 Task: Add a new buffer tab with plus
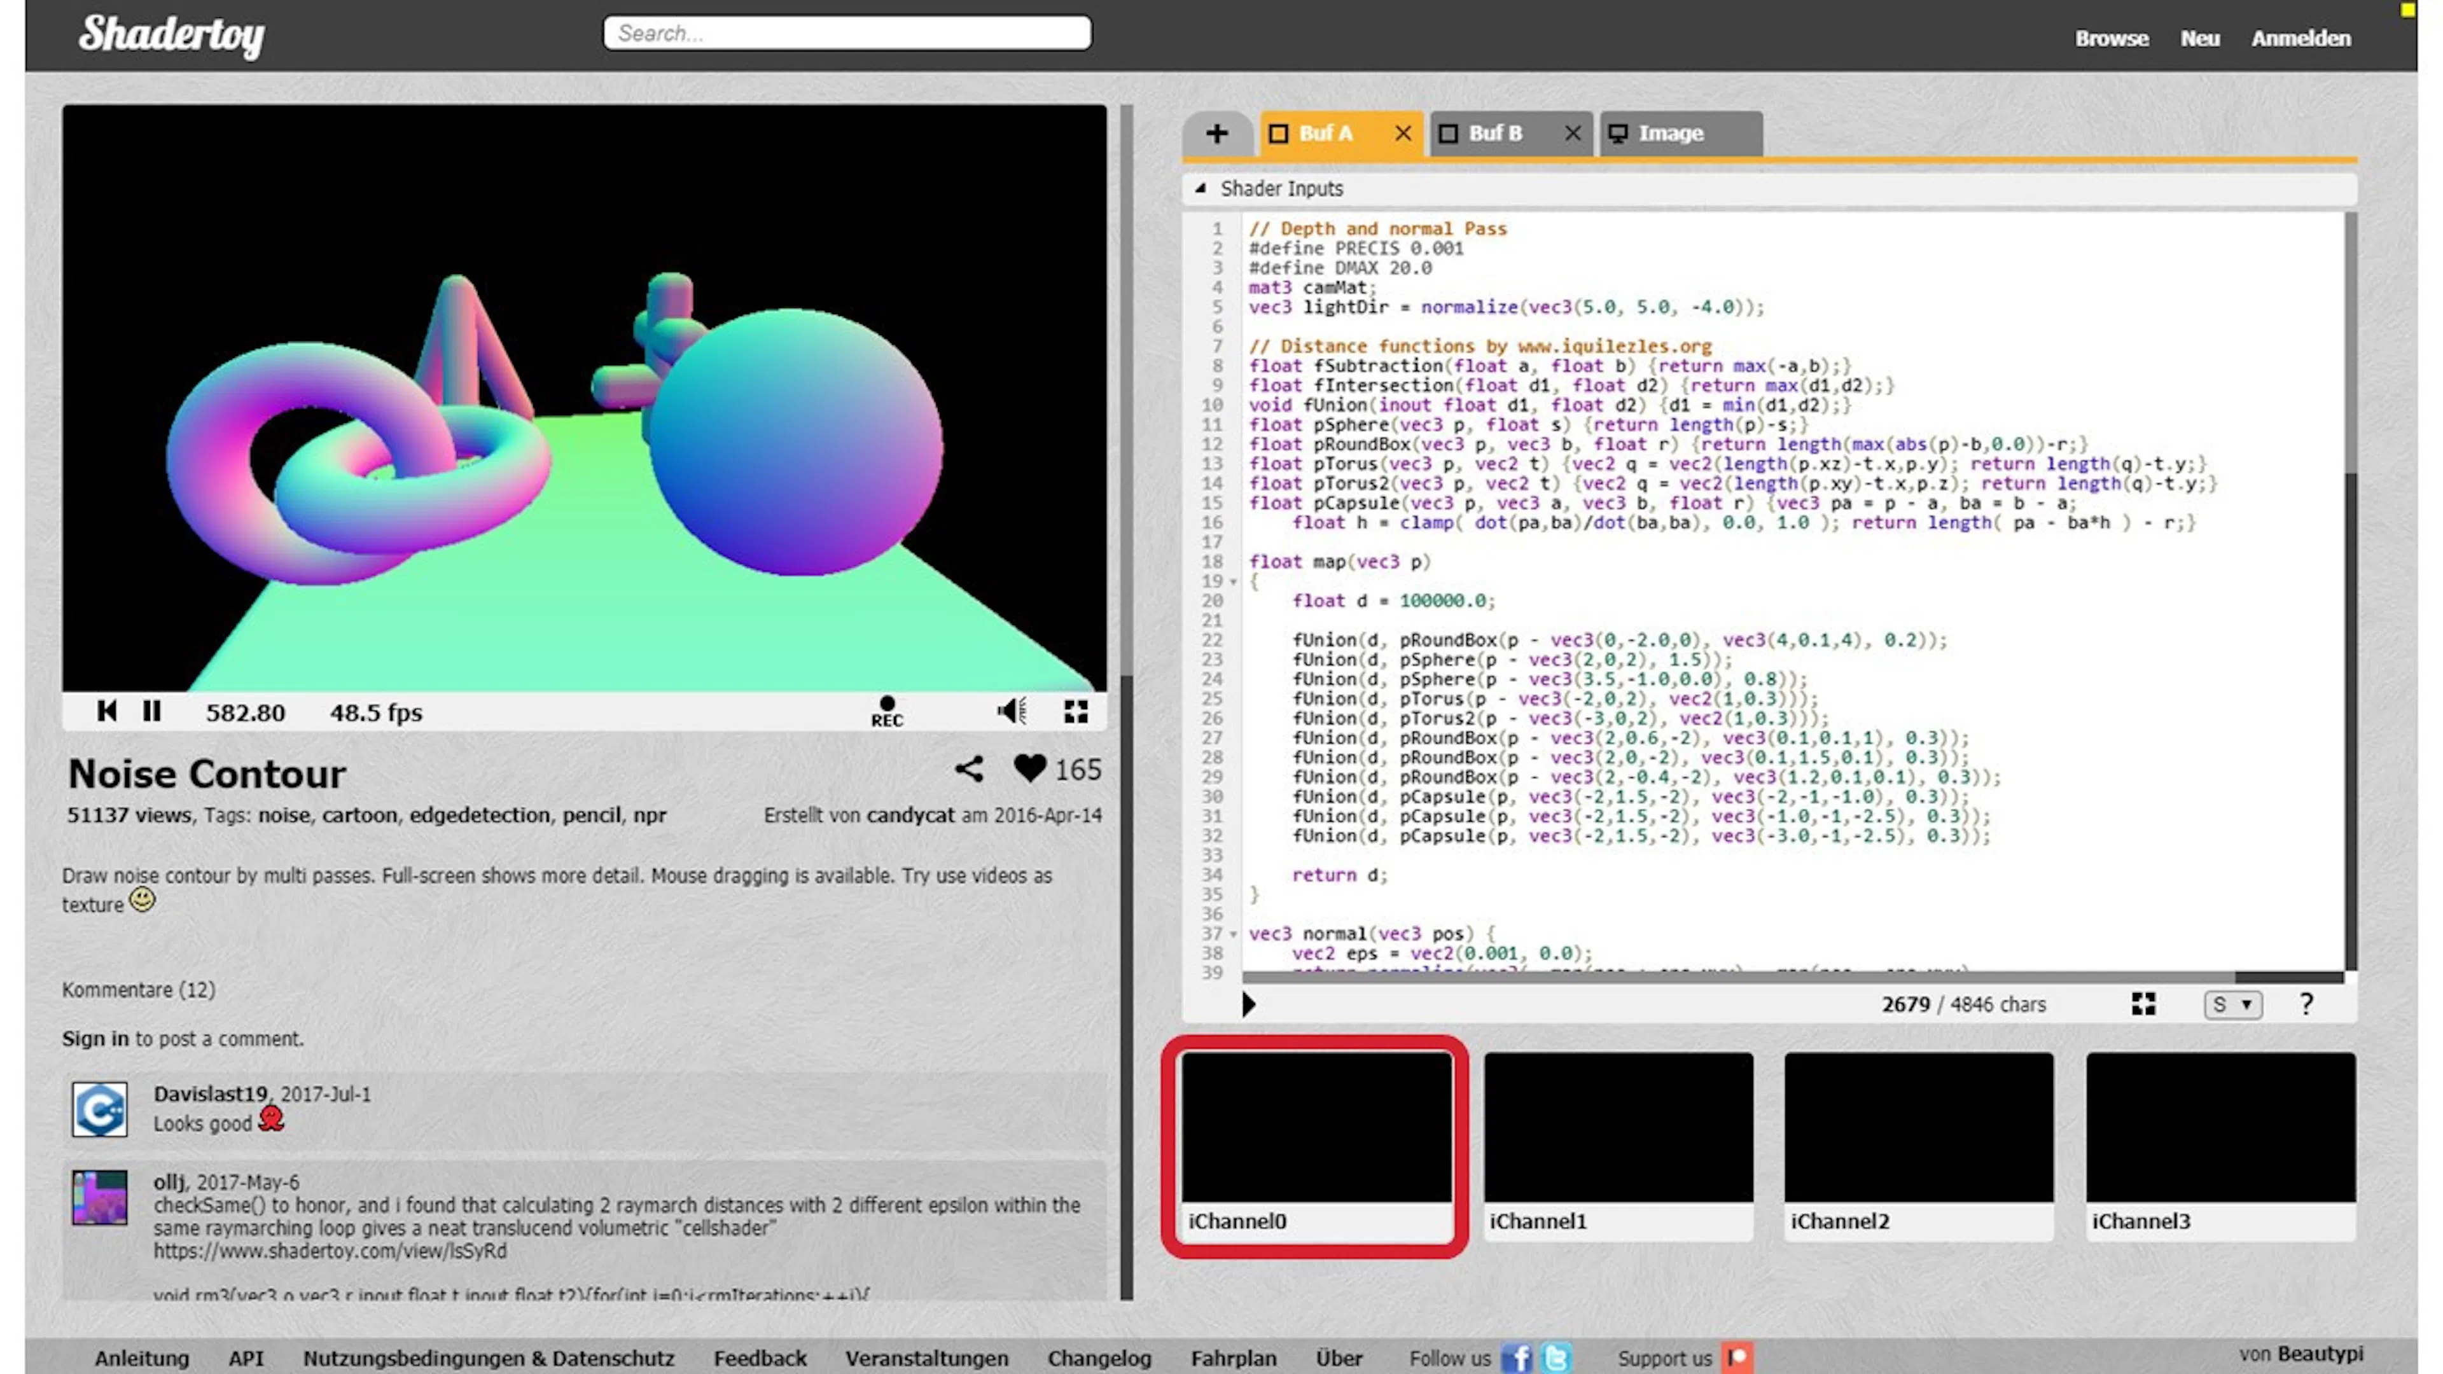pos(1217,134)
